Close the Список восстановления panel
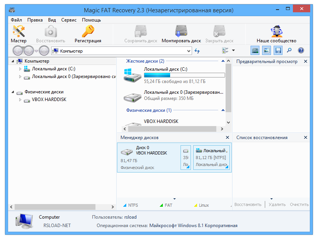Screen dimensions: 321x244 (x=306, y=137)
